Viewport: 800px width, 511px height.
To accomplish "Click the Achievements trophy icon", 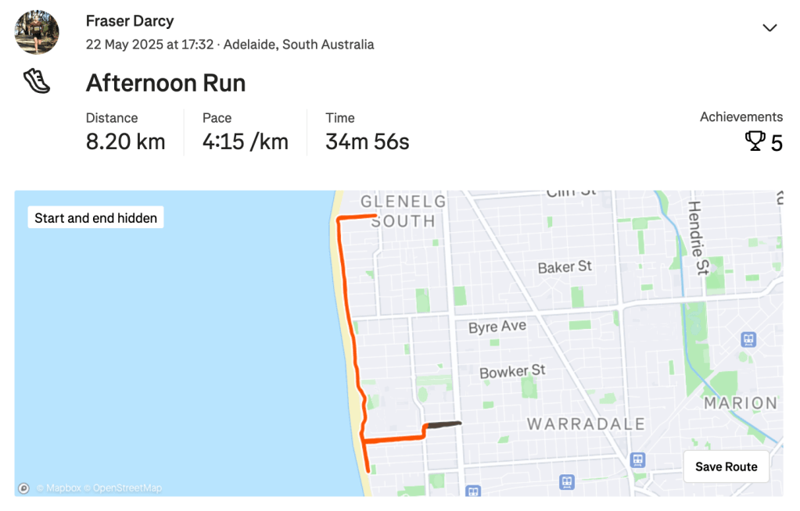I will coord(755,141).
